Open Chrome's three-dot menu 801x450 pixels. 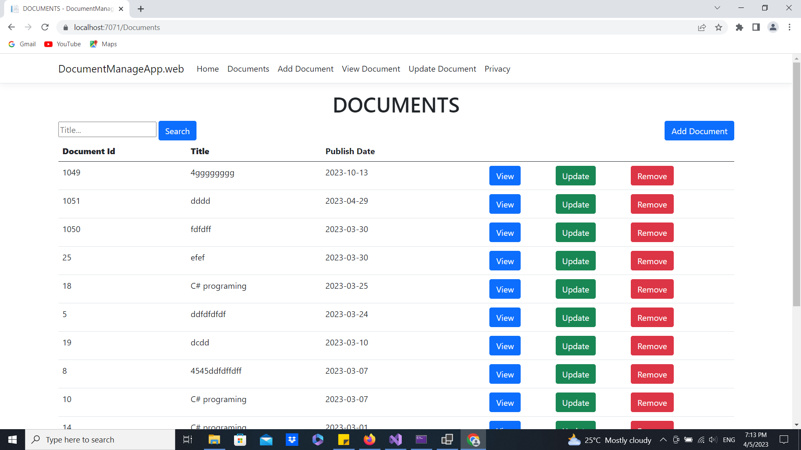(789, 27)
